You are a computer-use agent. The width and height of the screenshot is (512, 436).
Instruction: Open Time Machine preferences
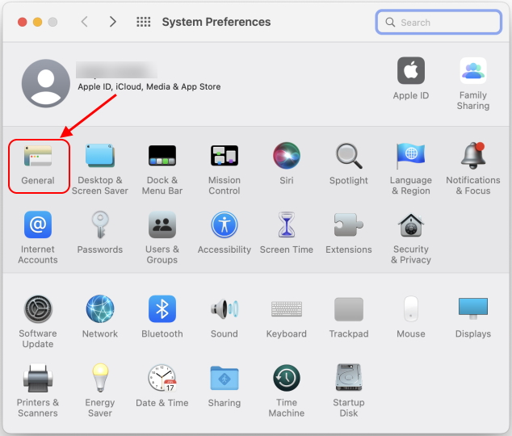287,391
